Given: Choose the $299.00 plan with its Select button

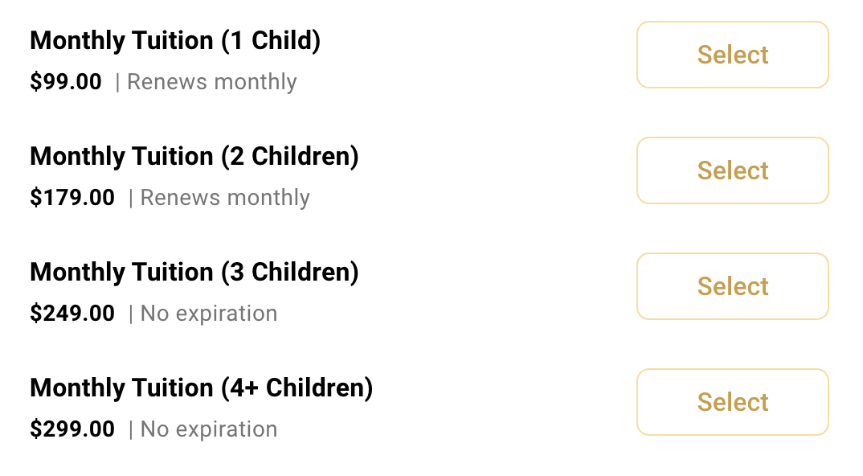Looking at the screenshot, I should 733,402.
